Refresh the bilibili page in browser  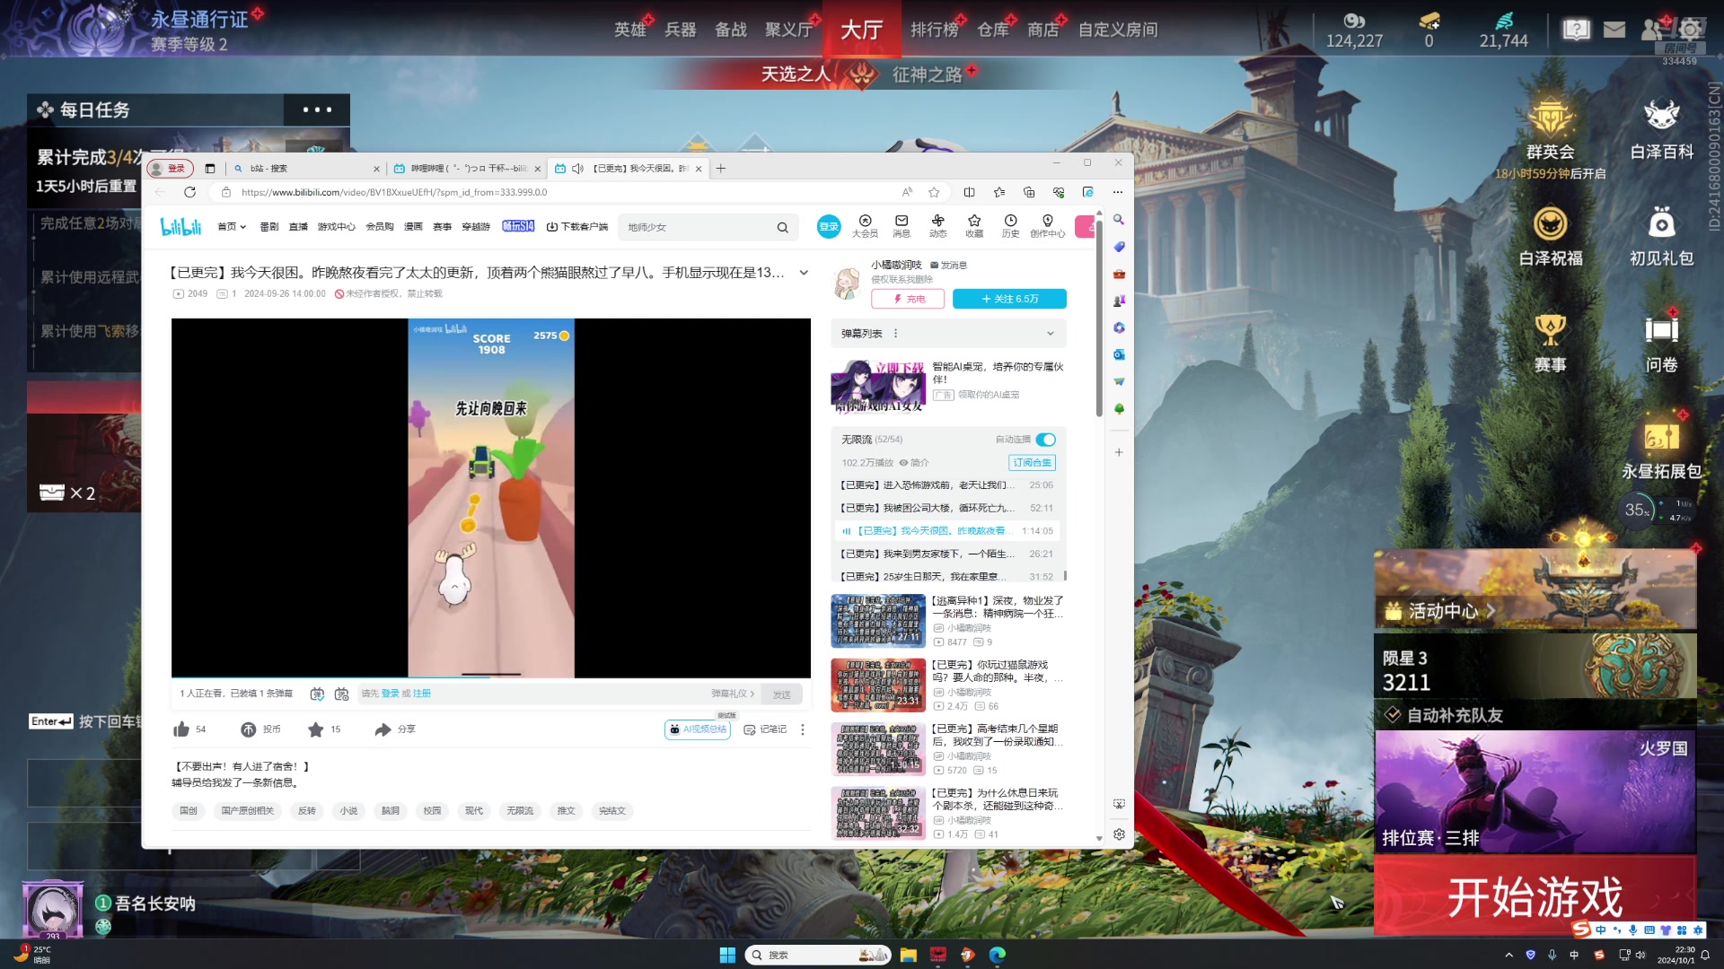[189, 192]
